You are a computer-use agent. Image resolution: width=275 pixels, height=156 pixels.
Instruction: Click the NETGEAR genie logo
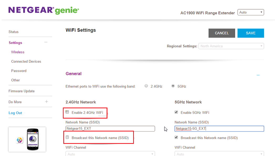(x=44, y=10)
